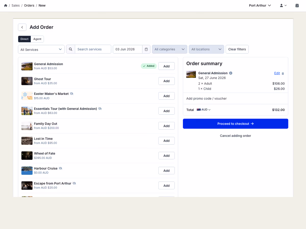This screenshot has width=306, height=229.
Task: Open Essentials Tour thumbnail
Action: click(27, 111)
